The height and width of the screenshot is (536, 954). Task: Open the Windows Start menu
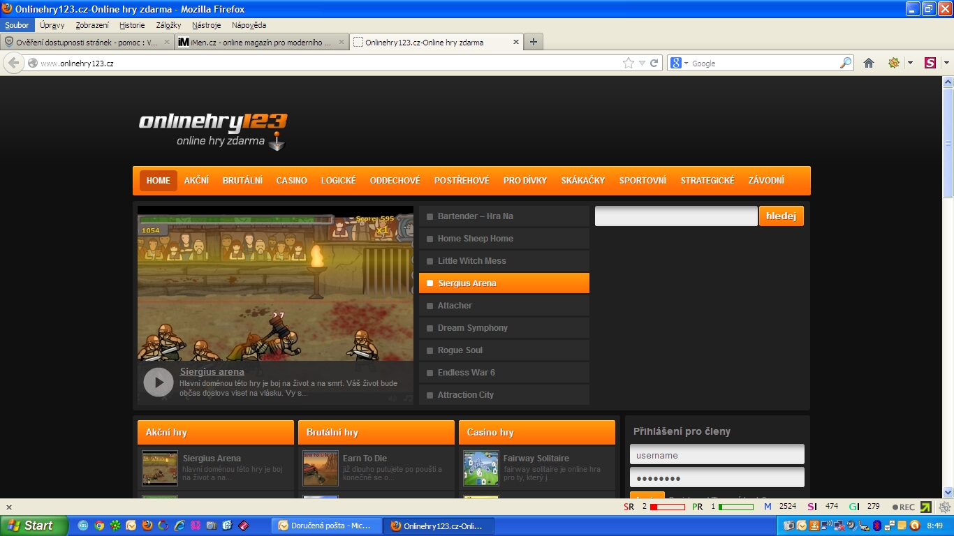(34, 526)
